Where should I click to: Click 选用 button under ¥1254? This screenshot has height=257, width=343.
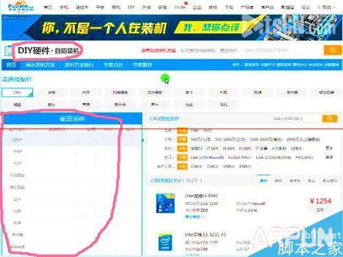pyautogui.click(x=320, y=210)
